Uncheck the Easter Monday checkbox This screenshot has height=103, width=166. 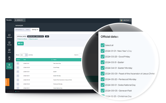tap(102, 68)
